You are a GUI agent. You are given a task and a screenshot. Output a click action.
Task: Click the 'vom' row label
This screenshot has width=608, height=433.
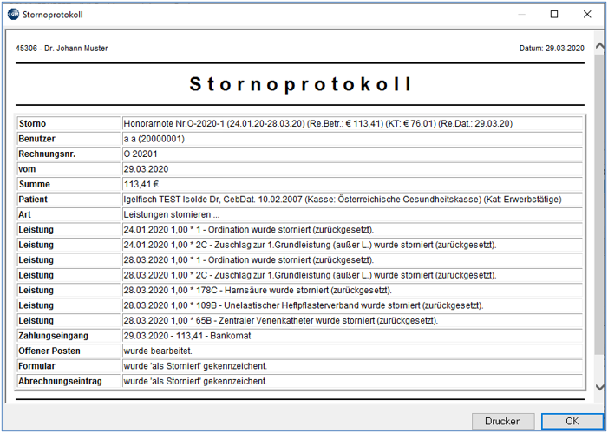point(27,169)
